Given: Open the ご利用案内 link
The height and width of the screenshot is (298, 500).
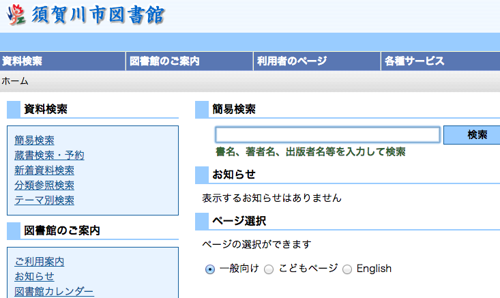Looking at the screenshot, I should point(39,262).
